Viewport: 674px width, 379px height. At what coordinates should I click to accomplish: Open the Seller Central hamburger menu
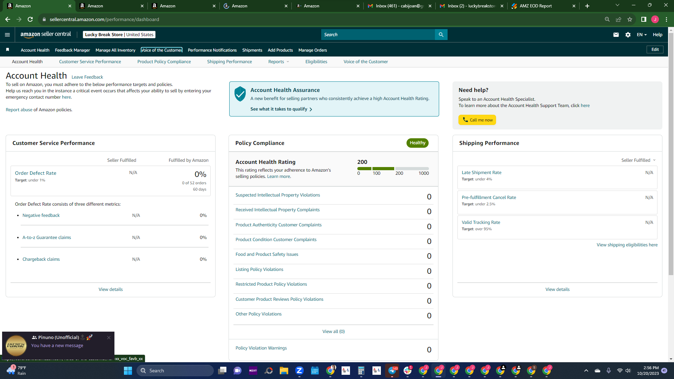7,35
